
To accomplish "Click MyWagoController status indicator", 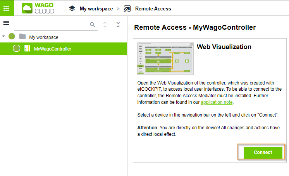I will [x=16, y=49].
